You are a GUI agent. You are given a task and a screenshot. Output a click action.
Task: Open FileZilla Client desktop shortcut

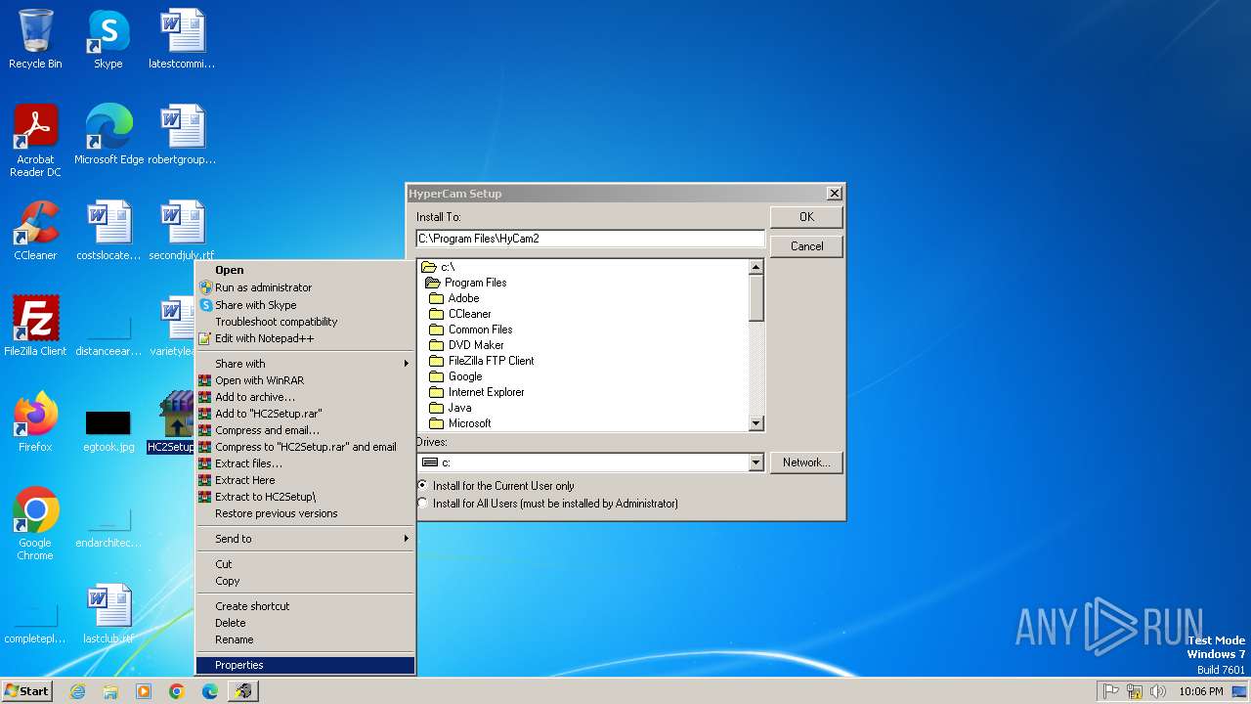(35, 327)
